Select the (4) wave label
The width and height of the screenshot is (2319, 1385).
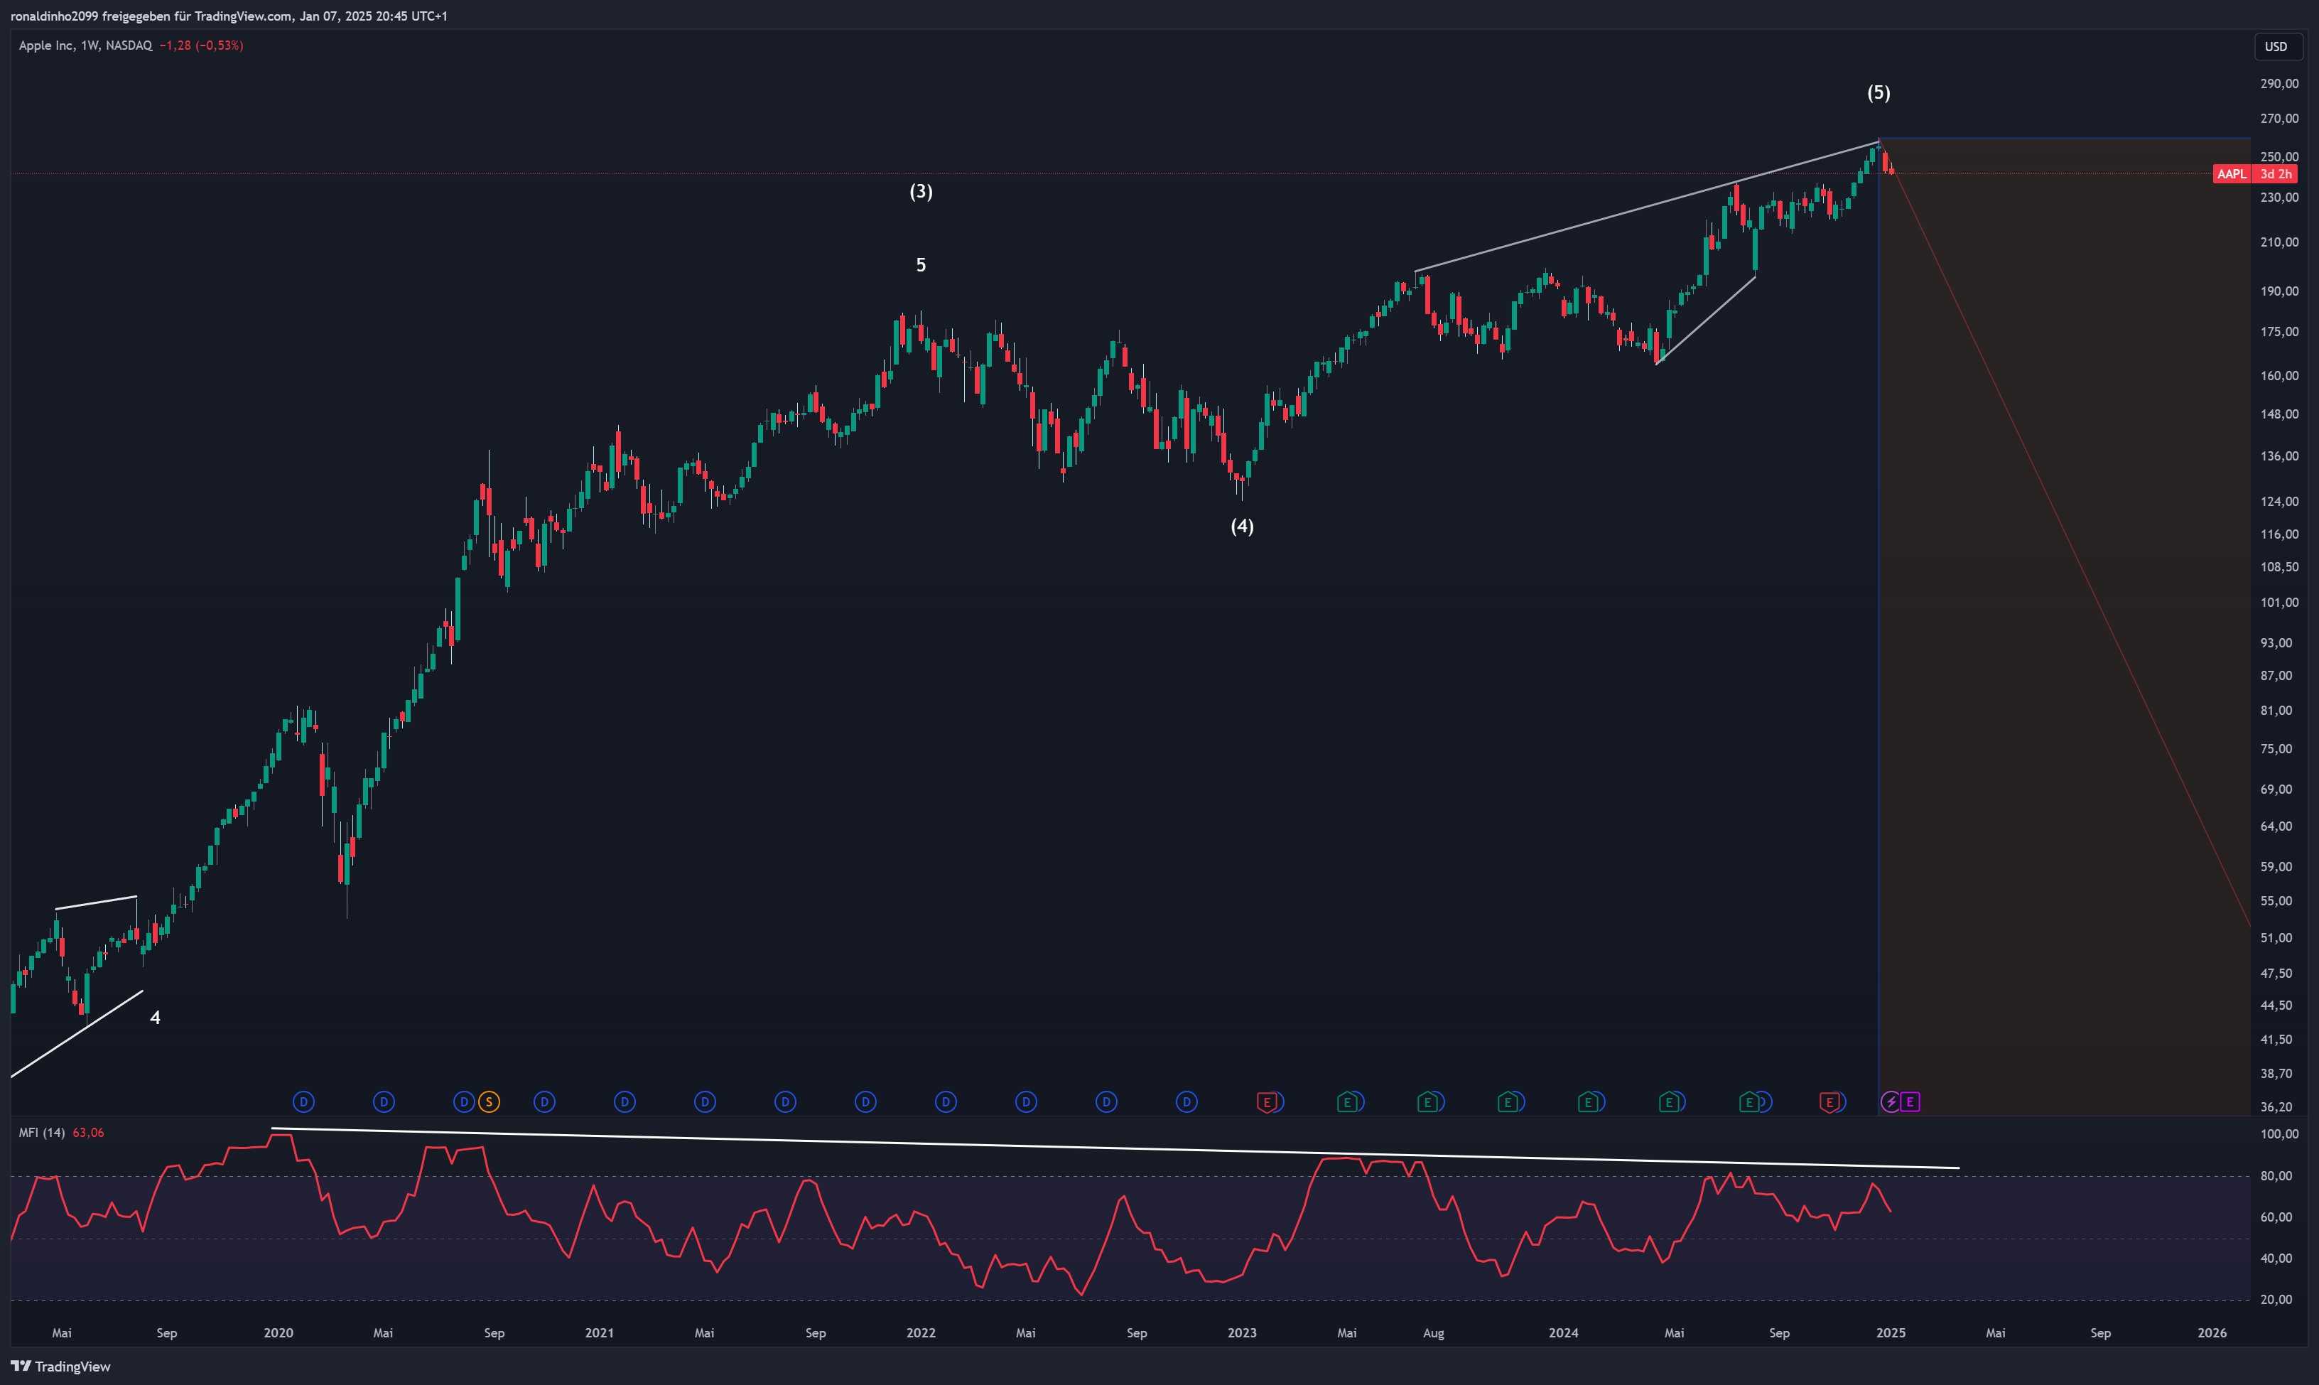coord(1242,527)
